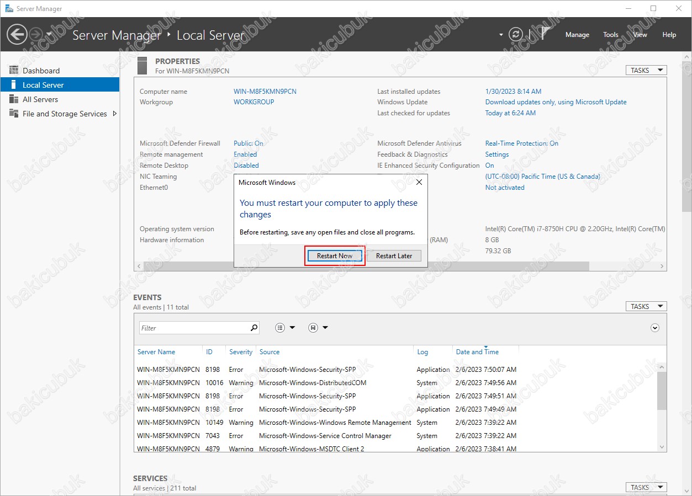Click computer name WIN-M8F5KMN9PCN link
The height and width of the screenshot is (496, 692).
(265, 92)
